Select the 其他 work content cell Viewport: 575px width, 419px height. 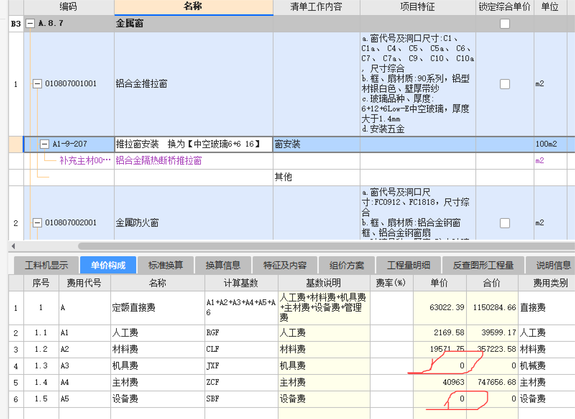point(317,177)
